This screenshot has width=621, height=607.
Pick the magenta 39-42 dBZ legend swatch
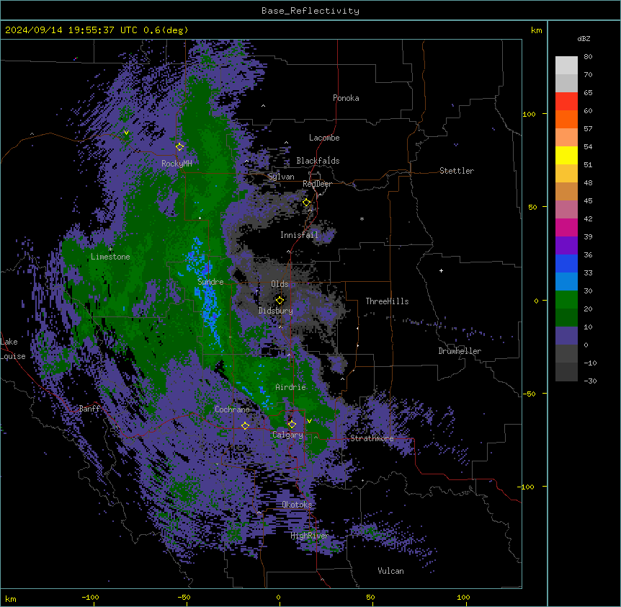coord(566,227)
